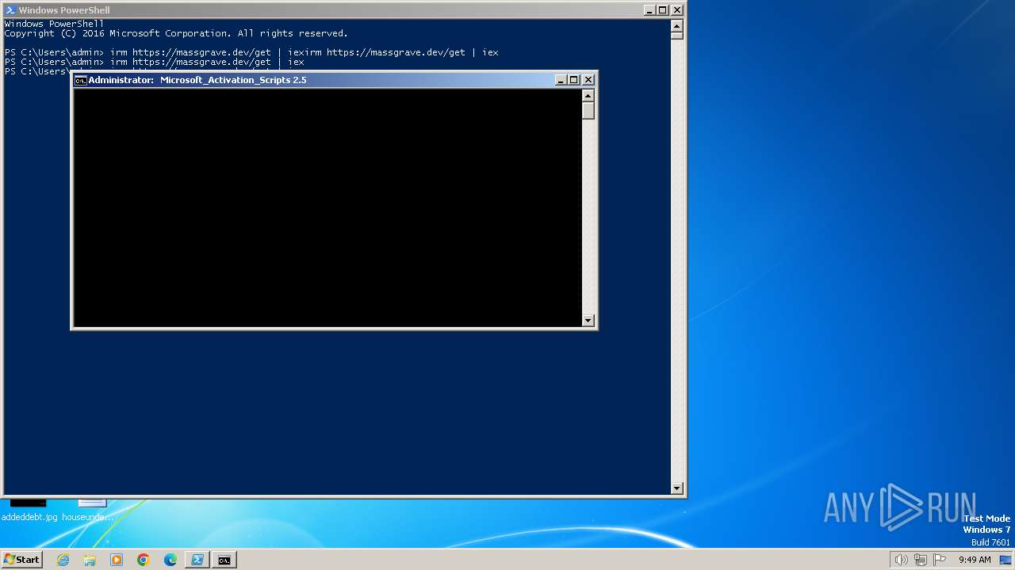This screenshot has width=1015, height=570.
Task: Open the Start menu
Action: (x=22, y=559)
